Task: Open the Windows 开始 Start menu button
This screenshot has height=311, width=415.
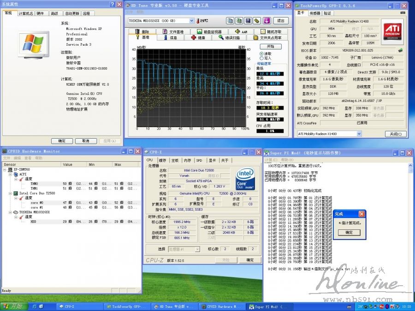Action: pyautogui.click(x=13, y=306)
